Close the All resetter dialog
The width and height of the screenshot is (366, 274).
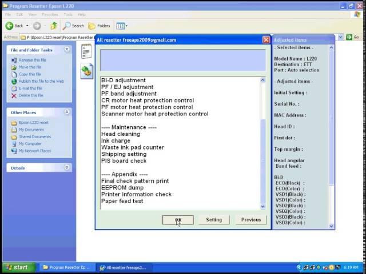point(266,40)
